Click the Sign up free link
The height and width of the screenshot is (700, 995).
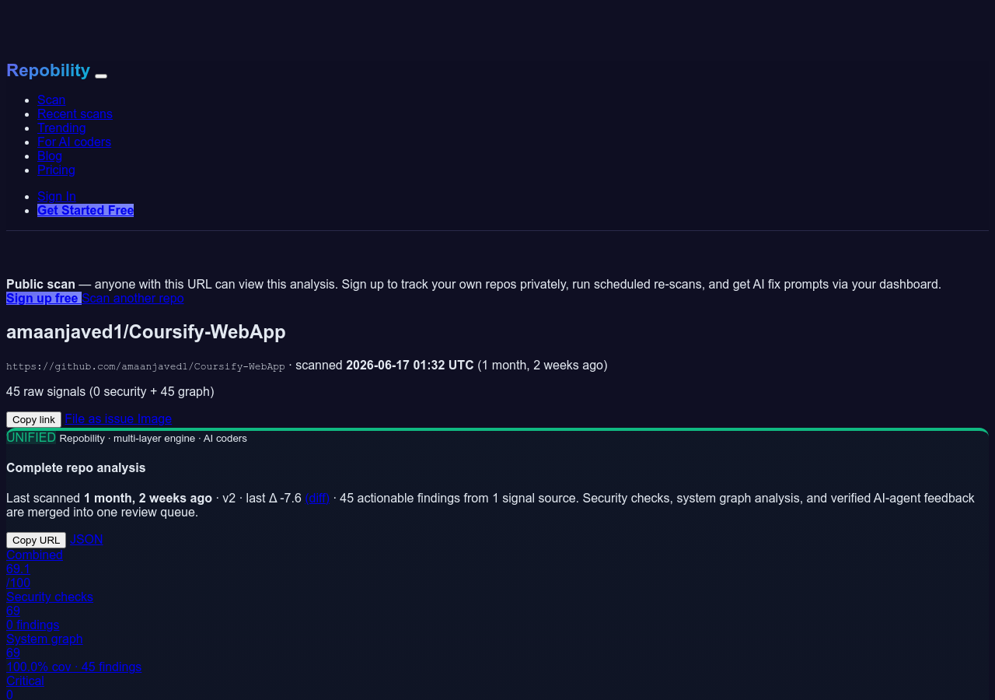click(x=44, y=298)
